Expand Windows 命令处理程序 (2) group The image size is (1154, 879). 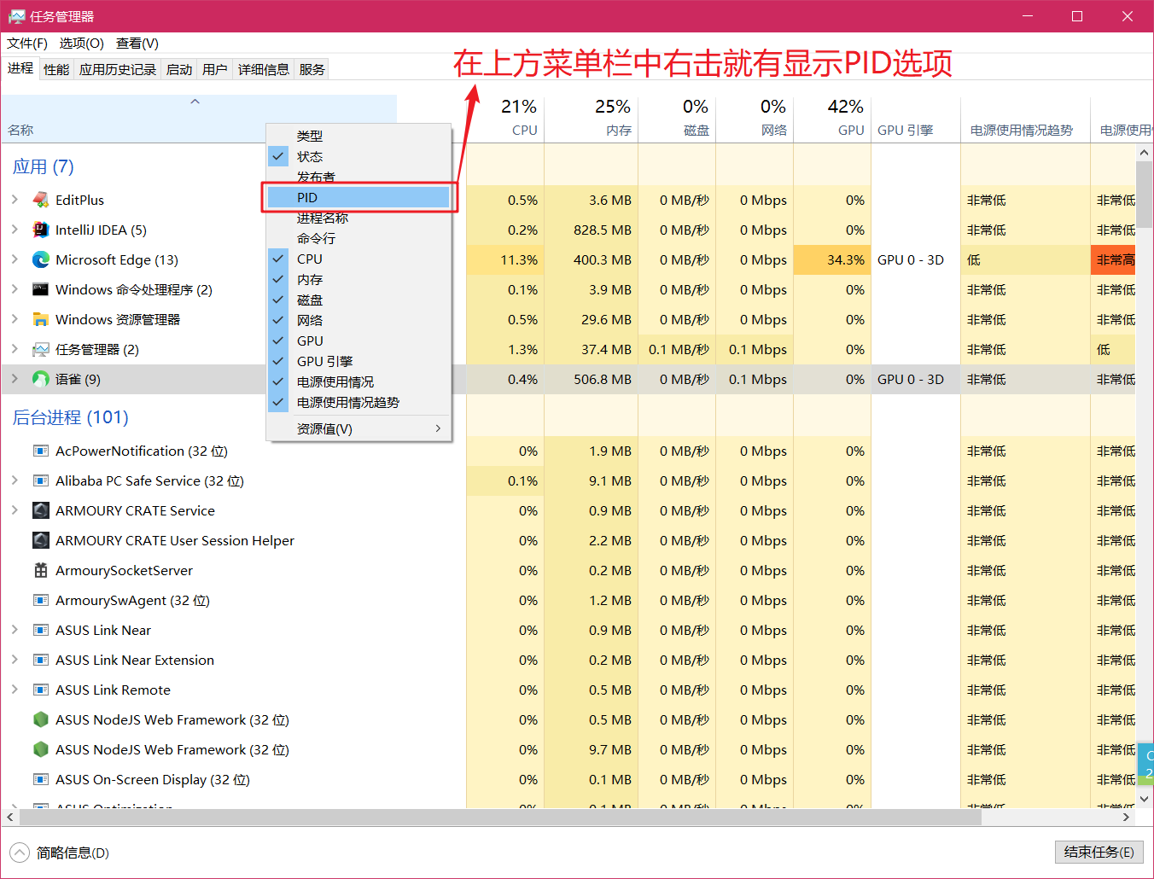(15, 289)
